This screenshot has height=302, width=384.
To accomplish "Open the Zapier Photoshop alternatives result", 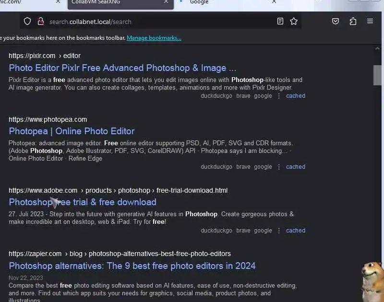I will [x=132, y=266].
